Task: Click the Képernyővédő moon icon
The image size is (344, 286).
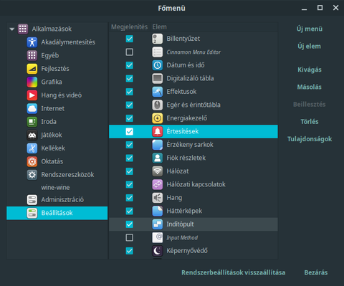Action: pyautogui.click(x=158, y=251)
